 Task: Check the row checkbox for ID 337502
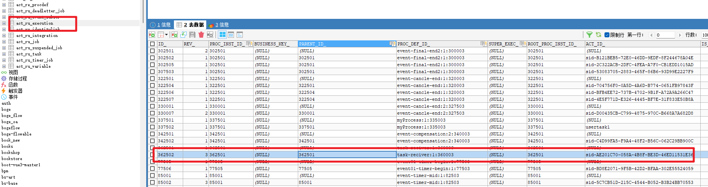[x=152, y=127]
